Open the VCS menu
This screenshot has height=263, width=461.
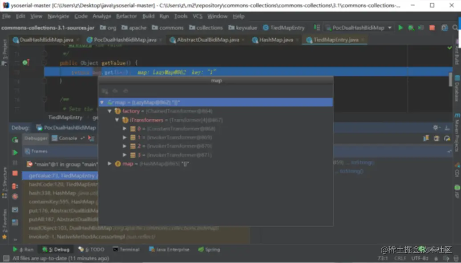tap(198, 16)
